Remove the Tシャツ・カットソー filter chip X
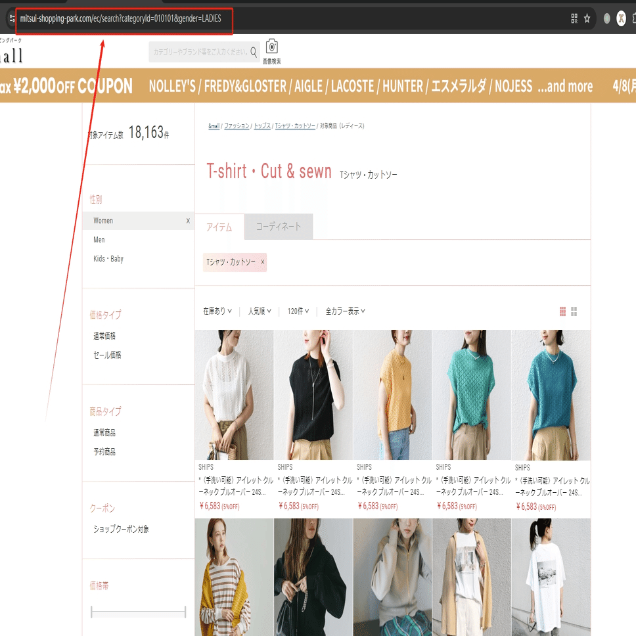 (263, 262)
